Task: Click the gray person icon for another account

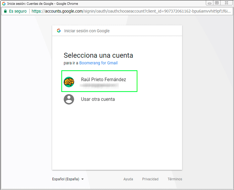Action: [69, 99]
